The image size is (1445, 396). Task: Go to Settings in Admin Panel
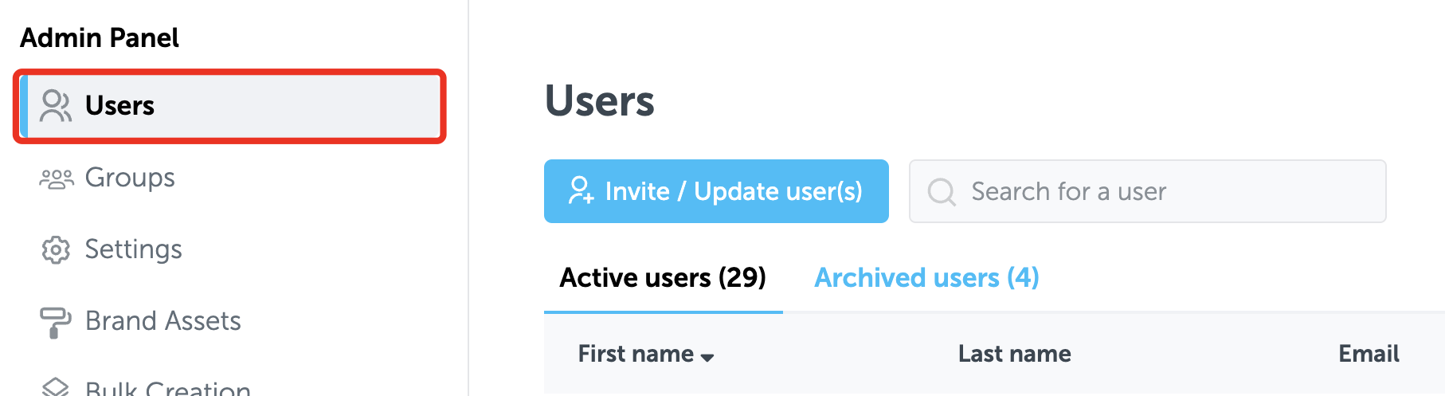(x=133, y=249)
